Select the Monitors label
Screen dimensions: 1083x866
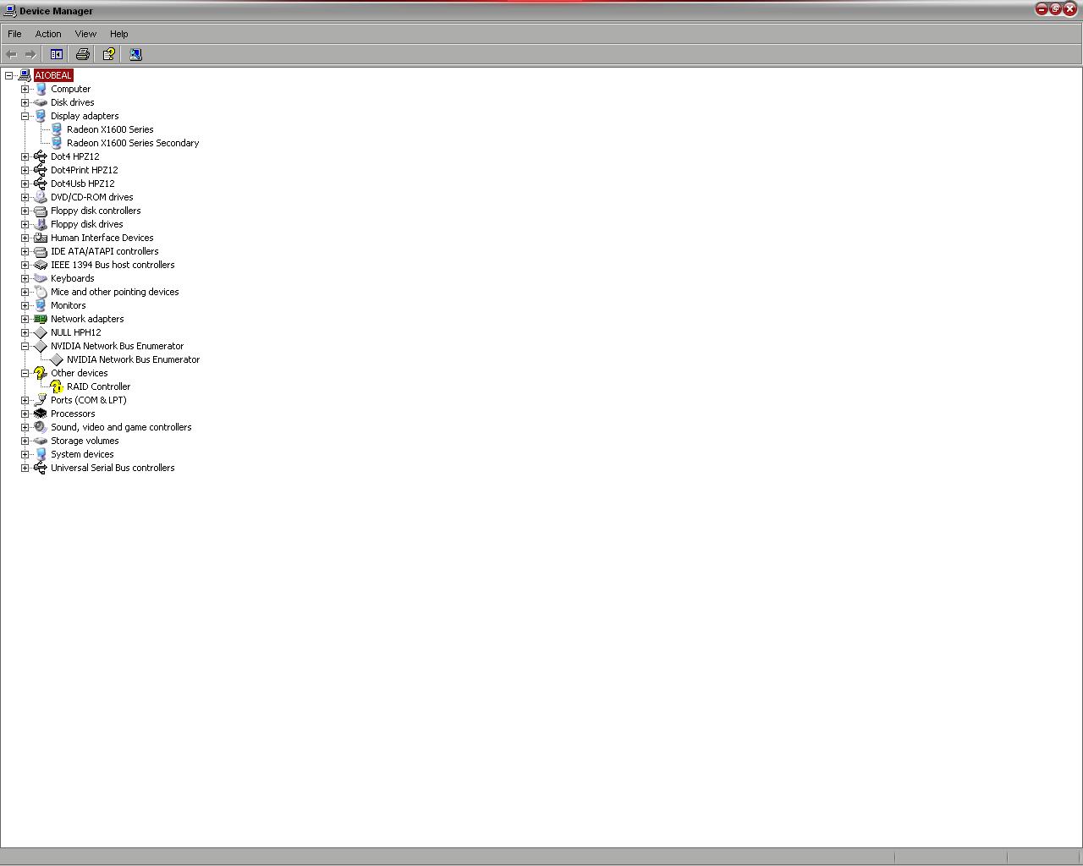[x=68, y=305]
